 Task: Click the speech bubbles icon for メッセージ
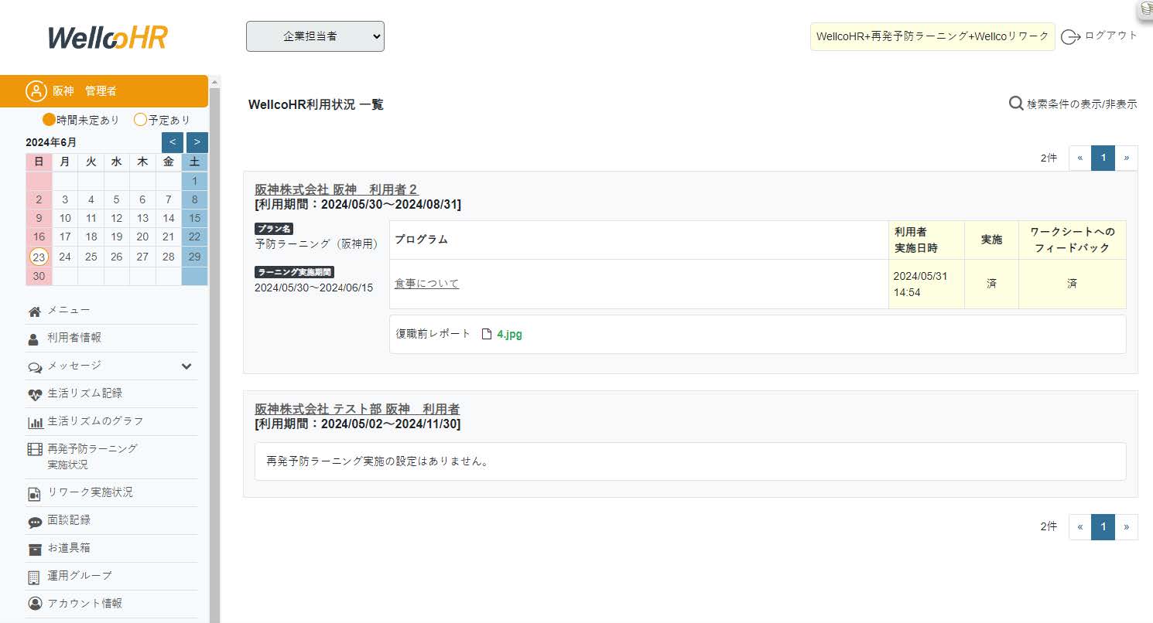[x=34, y=366]
